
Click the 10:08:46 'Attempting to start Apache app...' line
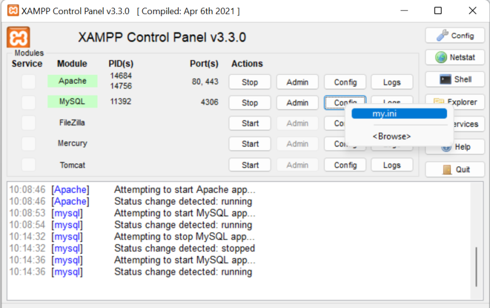185,190
